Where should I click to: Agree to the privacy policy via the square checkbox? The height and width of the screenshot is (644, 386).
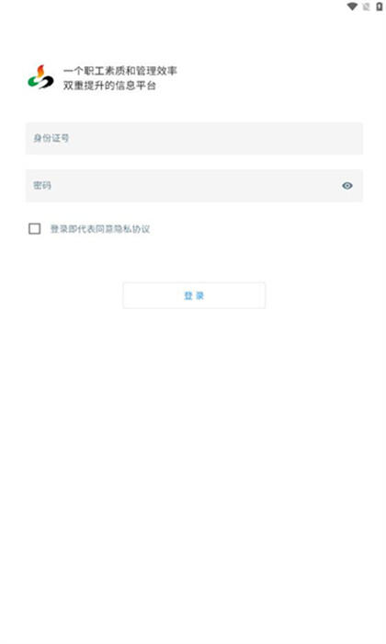click(x=34, y=229)
